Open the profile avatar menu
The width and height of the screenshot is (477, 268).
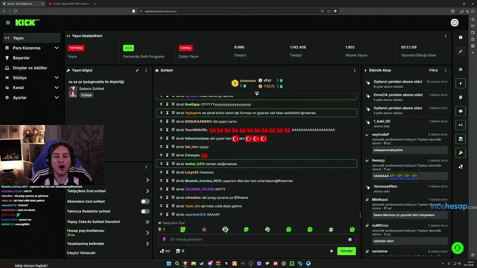tap(455, 23)
